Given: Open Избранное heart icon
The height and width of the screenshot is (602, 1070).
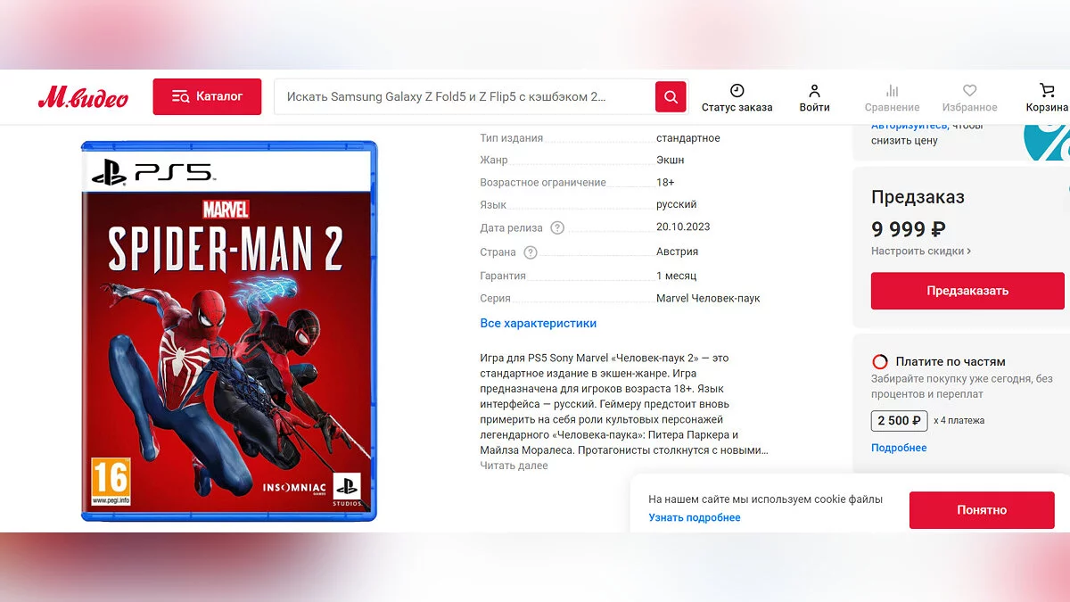Looking at the screenshot, I should [970, 90].
